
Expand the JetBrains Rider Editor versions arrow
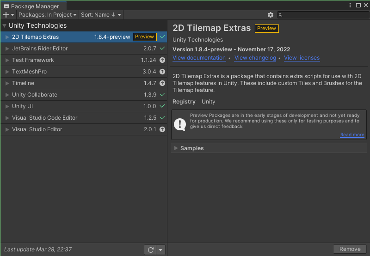7,49
